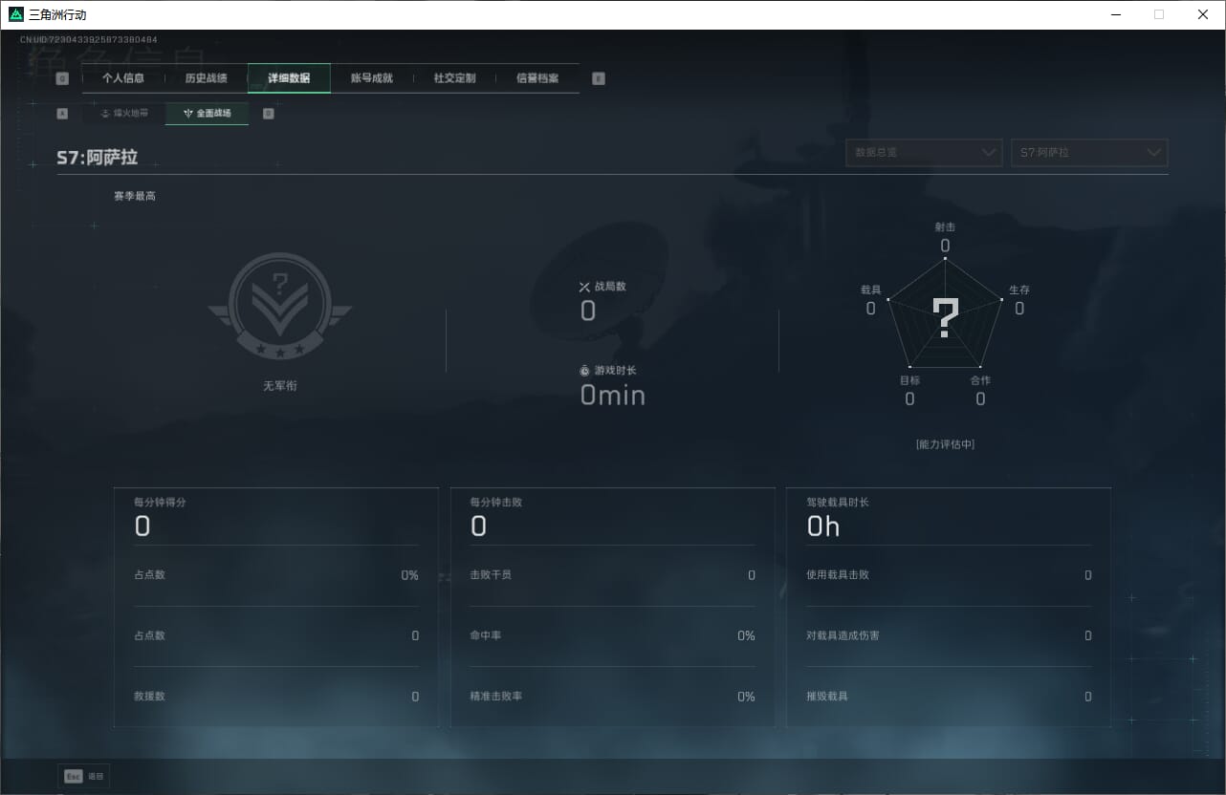Click the D key hint icon right of 全面战场
Viewport: 1226px width, 795px height.
tap(268, 114)
